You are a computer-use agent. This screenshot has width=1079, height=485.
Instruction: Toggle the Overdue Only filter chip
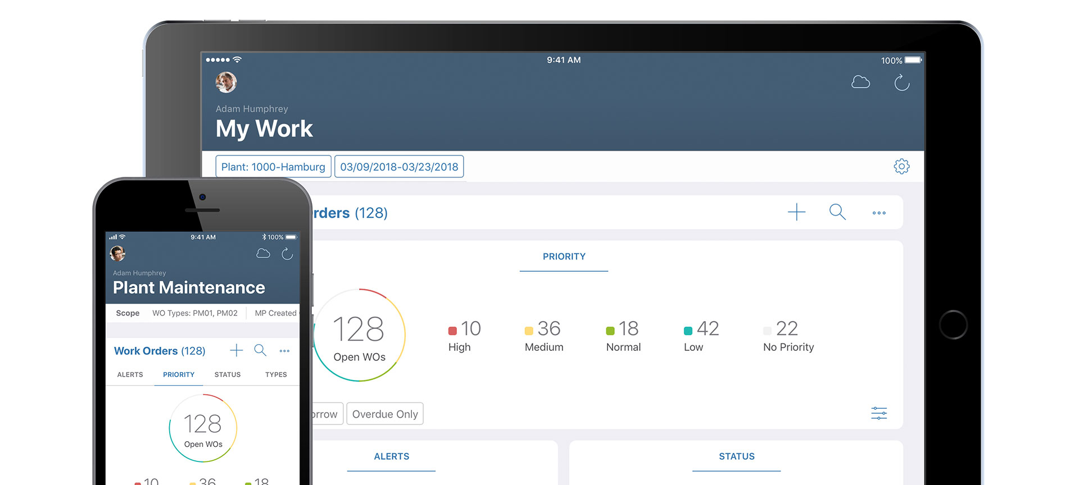point(385,414)
